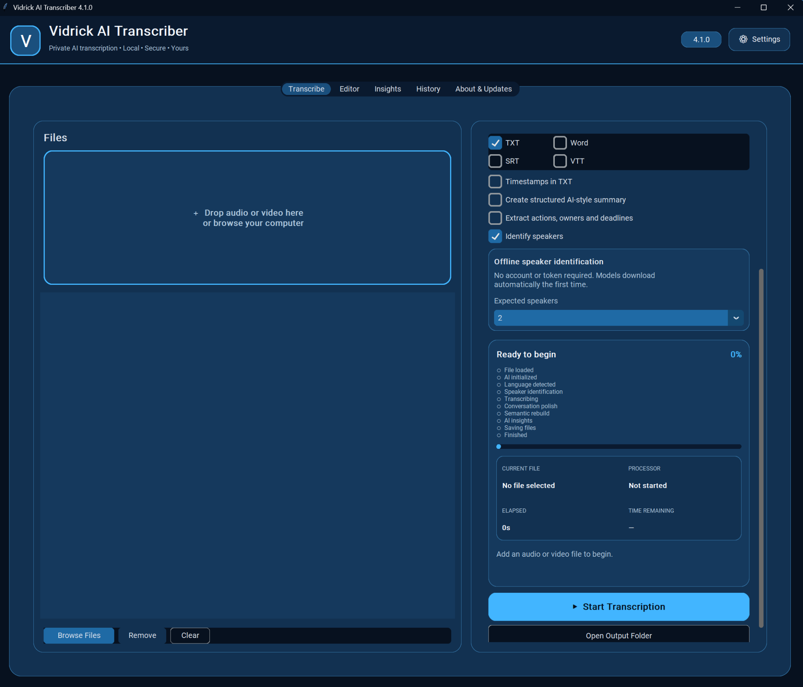Toggle Timestamps in TXT checkbox
Image resolution: width=803 pixels, height=687 pixels.
pyautogui.click(x=495, y=182)
